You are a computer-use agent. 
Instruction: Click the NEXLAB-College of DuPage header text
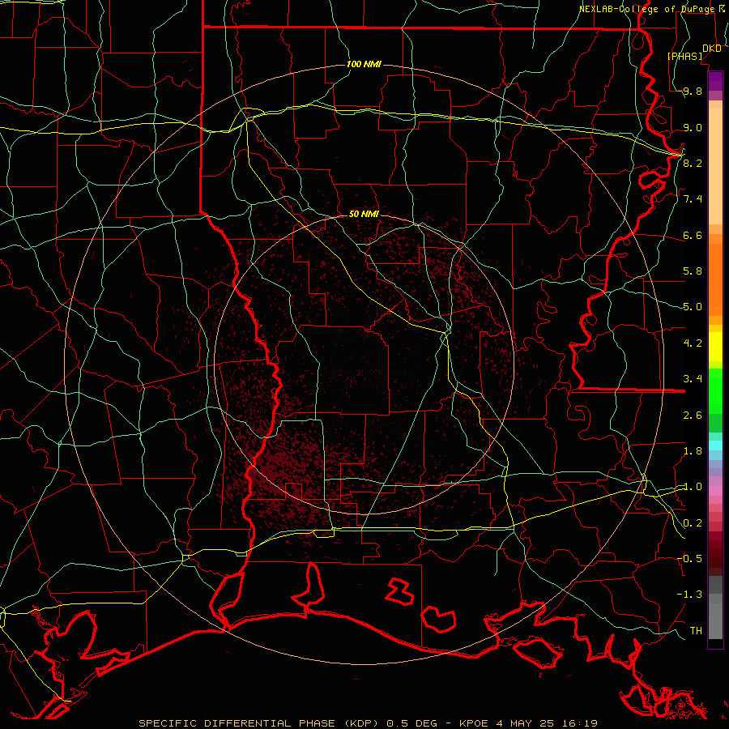(647, 9)
